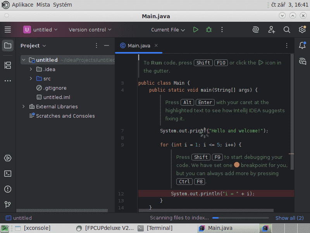
Task: Collapse the untitled root project node
Action: 24,60
